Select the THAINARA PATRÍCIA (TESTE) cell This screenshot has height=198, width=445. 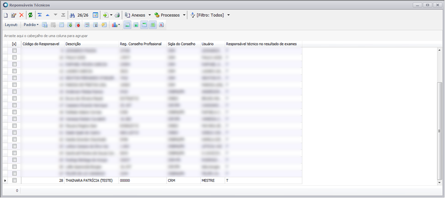[x=91, y=180]
